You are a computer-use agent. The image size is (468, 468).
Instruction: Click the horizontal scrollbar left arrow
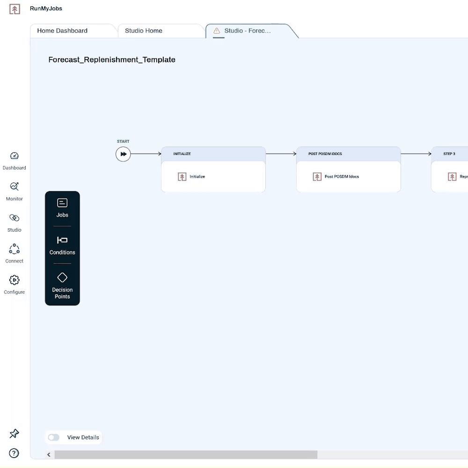point(49,455)
